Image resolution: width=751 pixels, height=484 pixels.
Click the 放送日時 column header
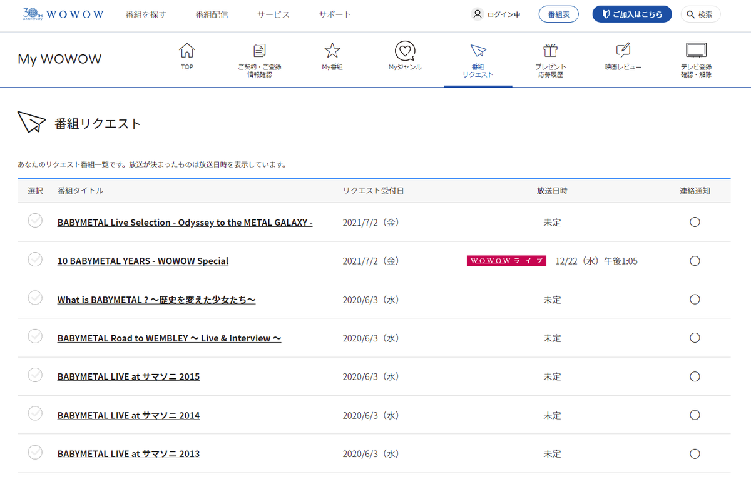(552, 191)
